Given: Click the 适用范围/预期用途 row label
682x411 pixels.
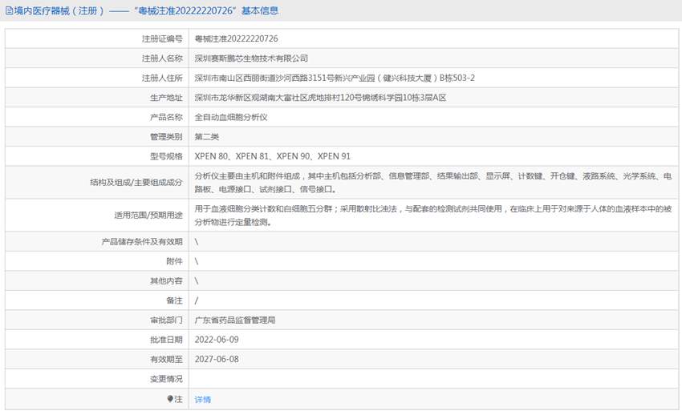Looking at the screenshot, I should pyautogui.click(x=148, y=215).
